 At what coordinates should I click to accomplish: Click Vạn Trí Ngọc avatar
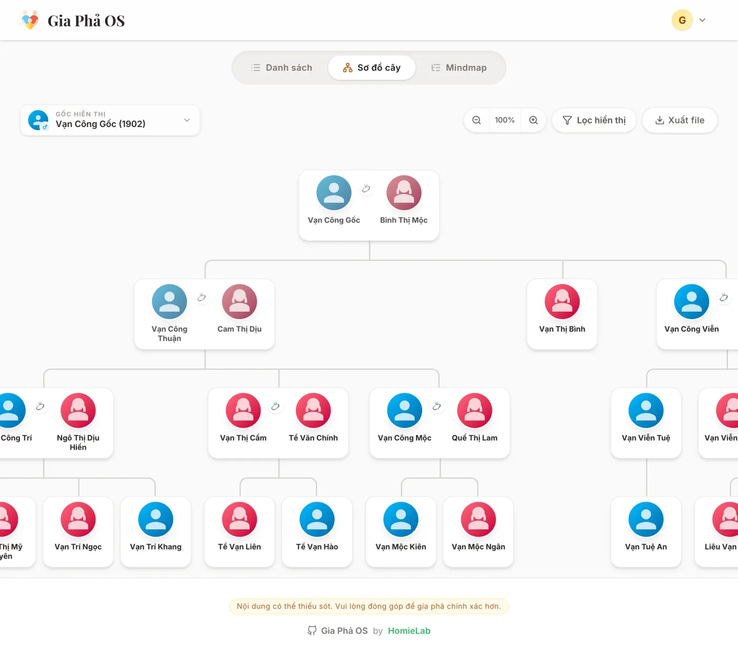point(78,519)
